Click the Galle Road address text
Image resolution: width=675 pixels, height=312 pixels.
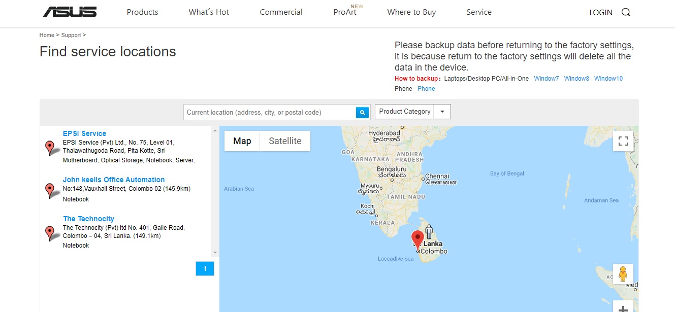click(x=124, y=232)
